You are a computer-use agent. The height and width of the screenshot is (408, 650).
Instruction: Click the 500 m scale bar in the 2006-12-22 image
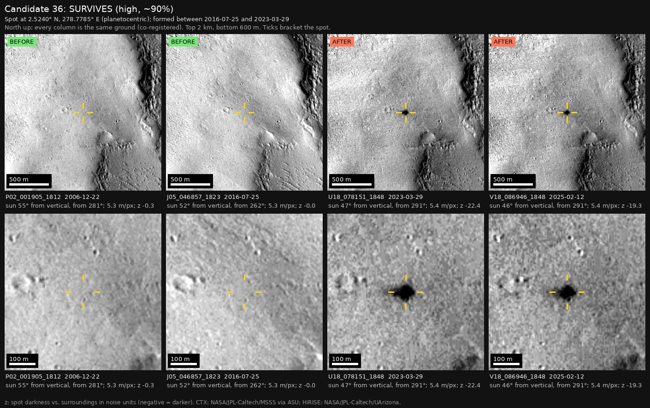click(x=29, y=181)
